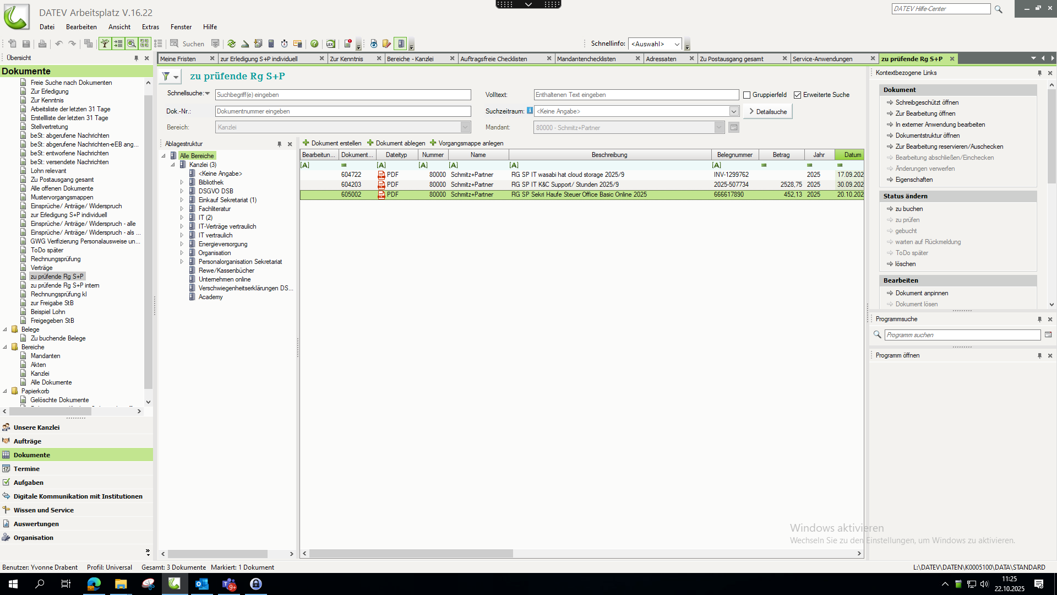
Task: Click the green help question mark icon
Action: pos(314,44)
